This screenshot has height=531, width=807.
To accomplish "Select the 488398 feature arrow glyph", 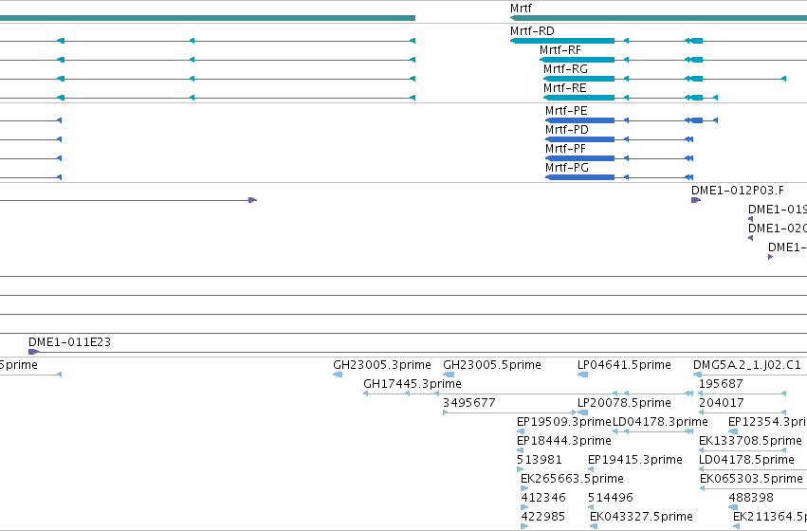I will [733, 508].
